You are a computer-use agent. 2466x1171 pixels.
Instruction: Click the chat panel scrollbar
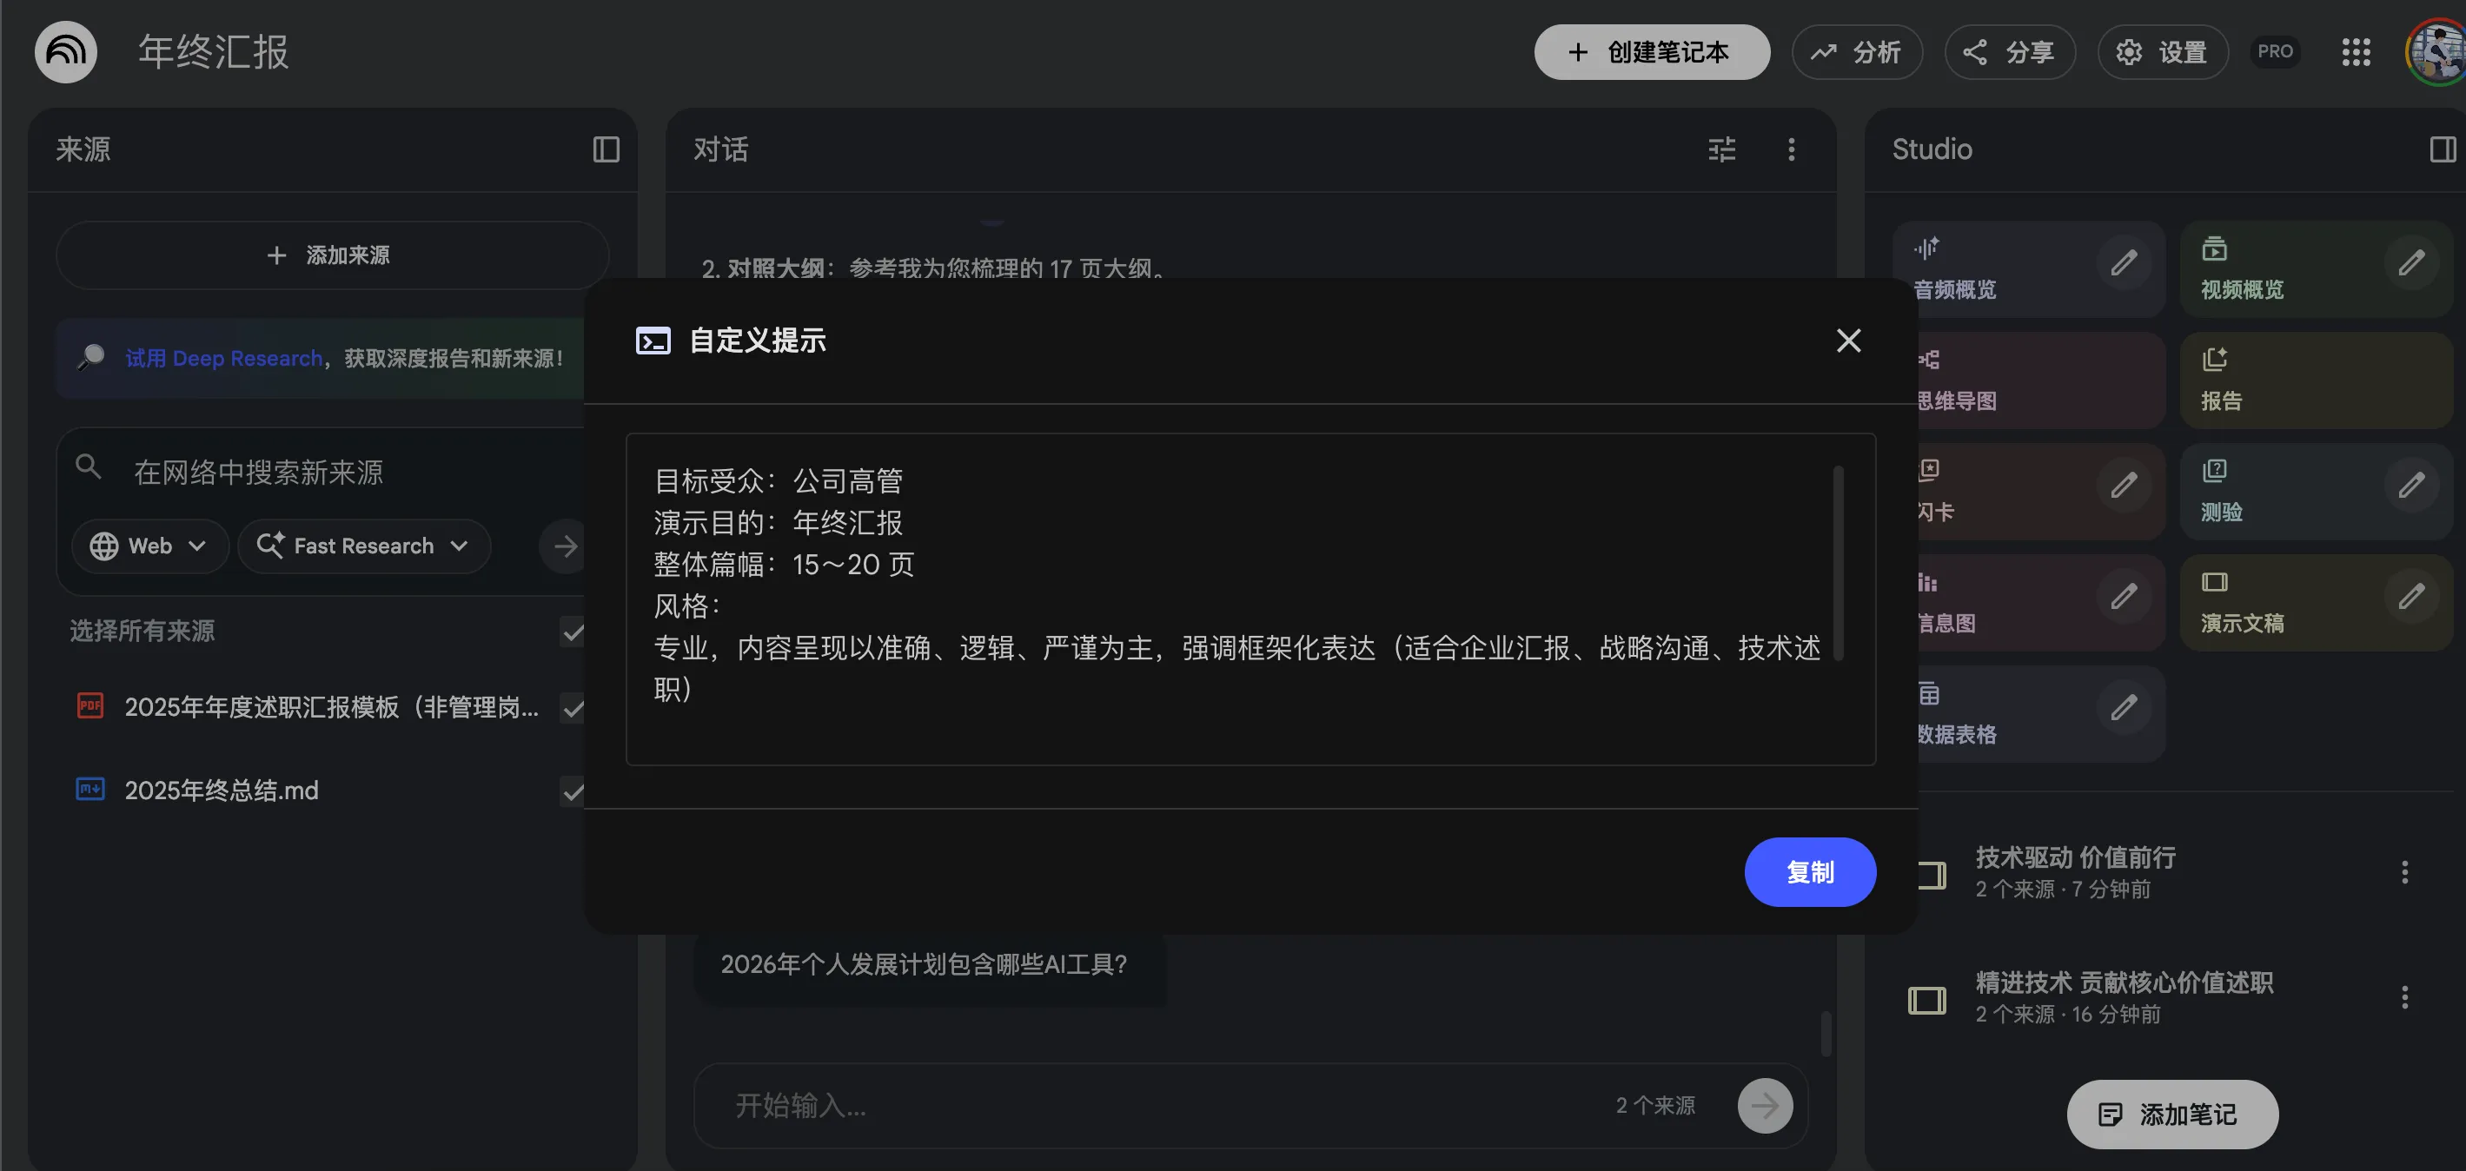pos(1826,1033)
